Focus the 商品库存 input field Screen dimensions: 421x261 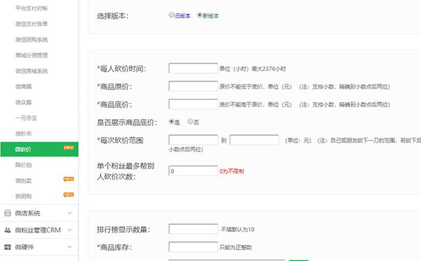[193, 247]
